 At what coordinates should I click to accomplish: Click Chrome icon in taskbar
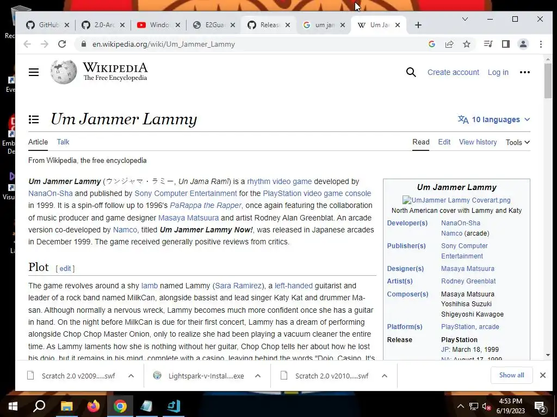(x=120, y=406)
